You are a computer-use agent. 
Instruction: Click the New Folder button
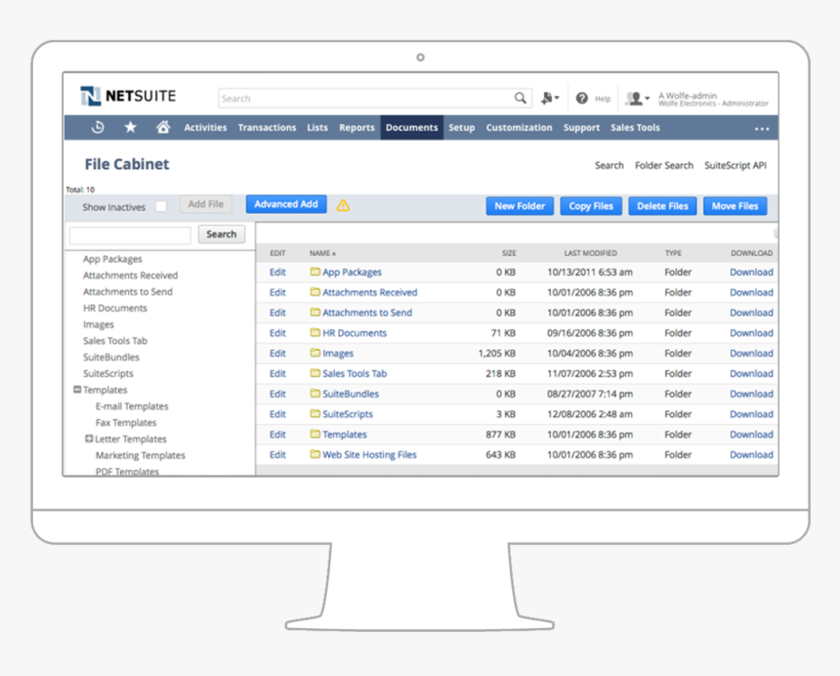pyautogui.click(x=520, y=206)
